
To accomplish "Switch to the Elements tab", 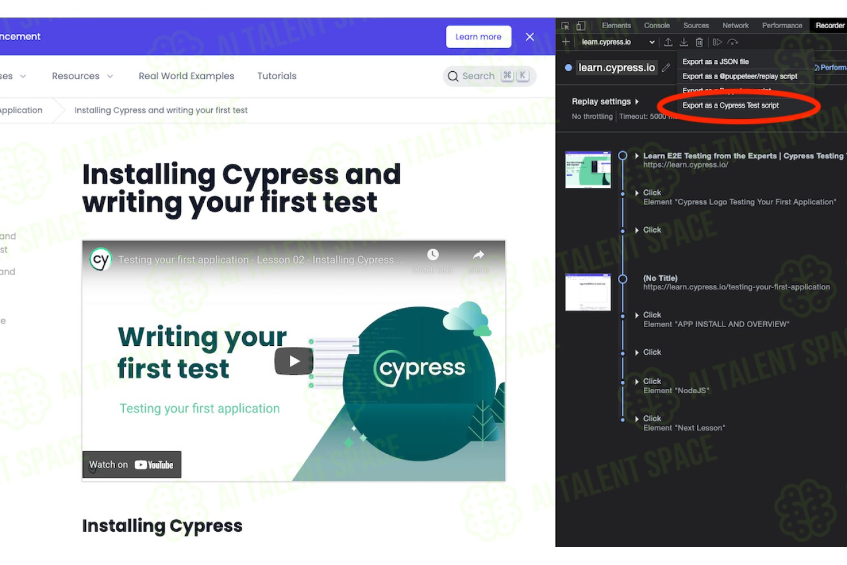I will (616, 26).
